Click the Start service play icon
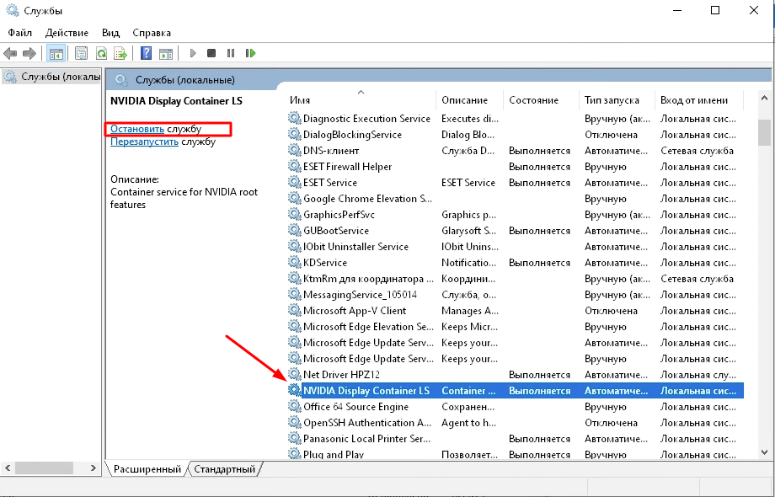This screenshot has height=497, width=775. pyautogui.click(x=193, y=53)
